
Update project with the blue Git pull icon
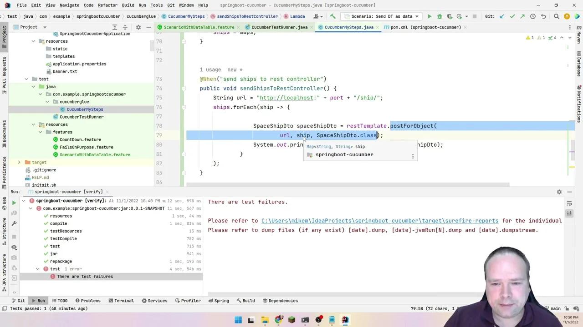click(x=501, y=16)
